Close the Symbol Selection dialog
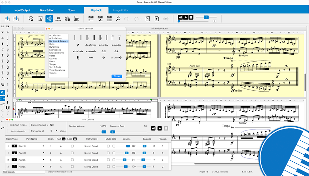This screenshot has width=309, height=176. pos(117,76)
